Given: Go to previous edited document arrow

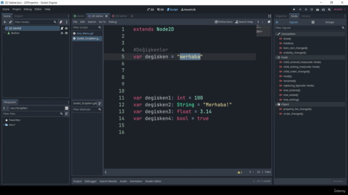Looking at the screenshot, I should coord(258,22).
